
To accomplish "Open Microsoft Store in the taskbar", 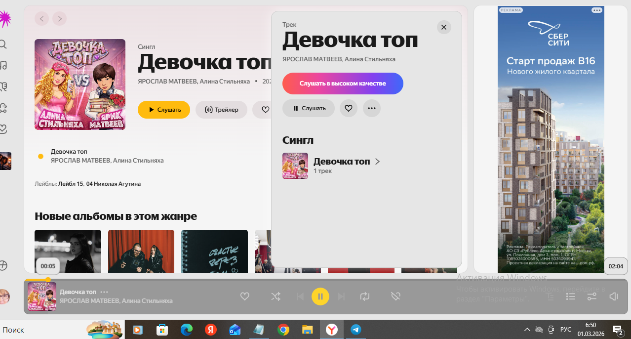I will coord(162,330).
